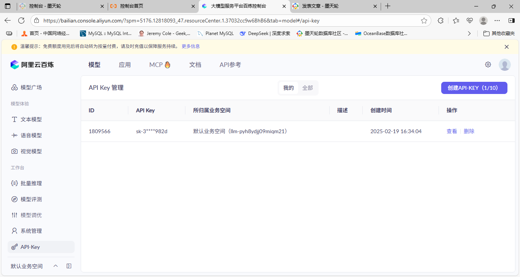Click the 更多信息 link in the banner

click(x=191, y=46)
